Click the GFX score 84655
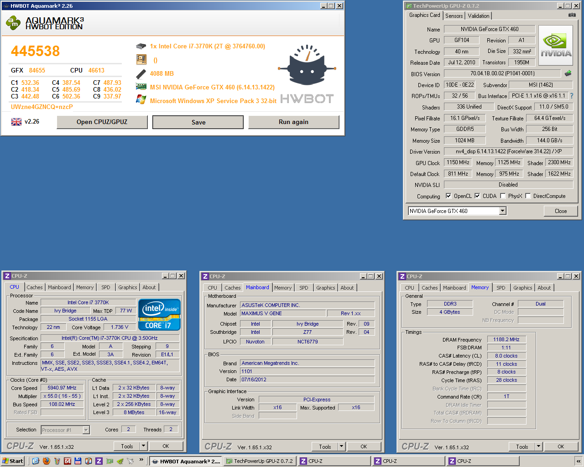The height and width of the screenshot is (467, 584). [37, 70]
